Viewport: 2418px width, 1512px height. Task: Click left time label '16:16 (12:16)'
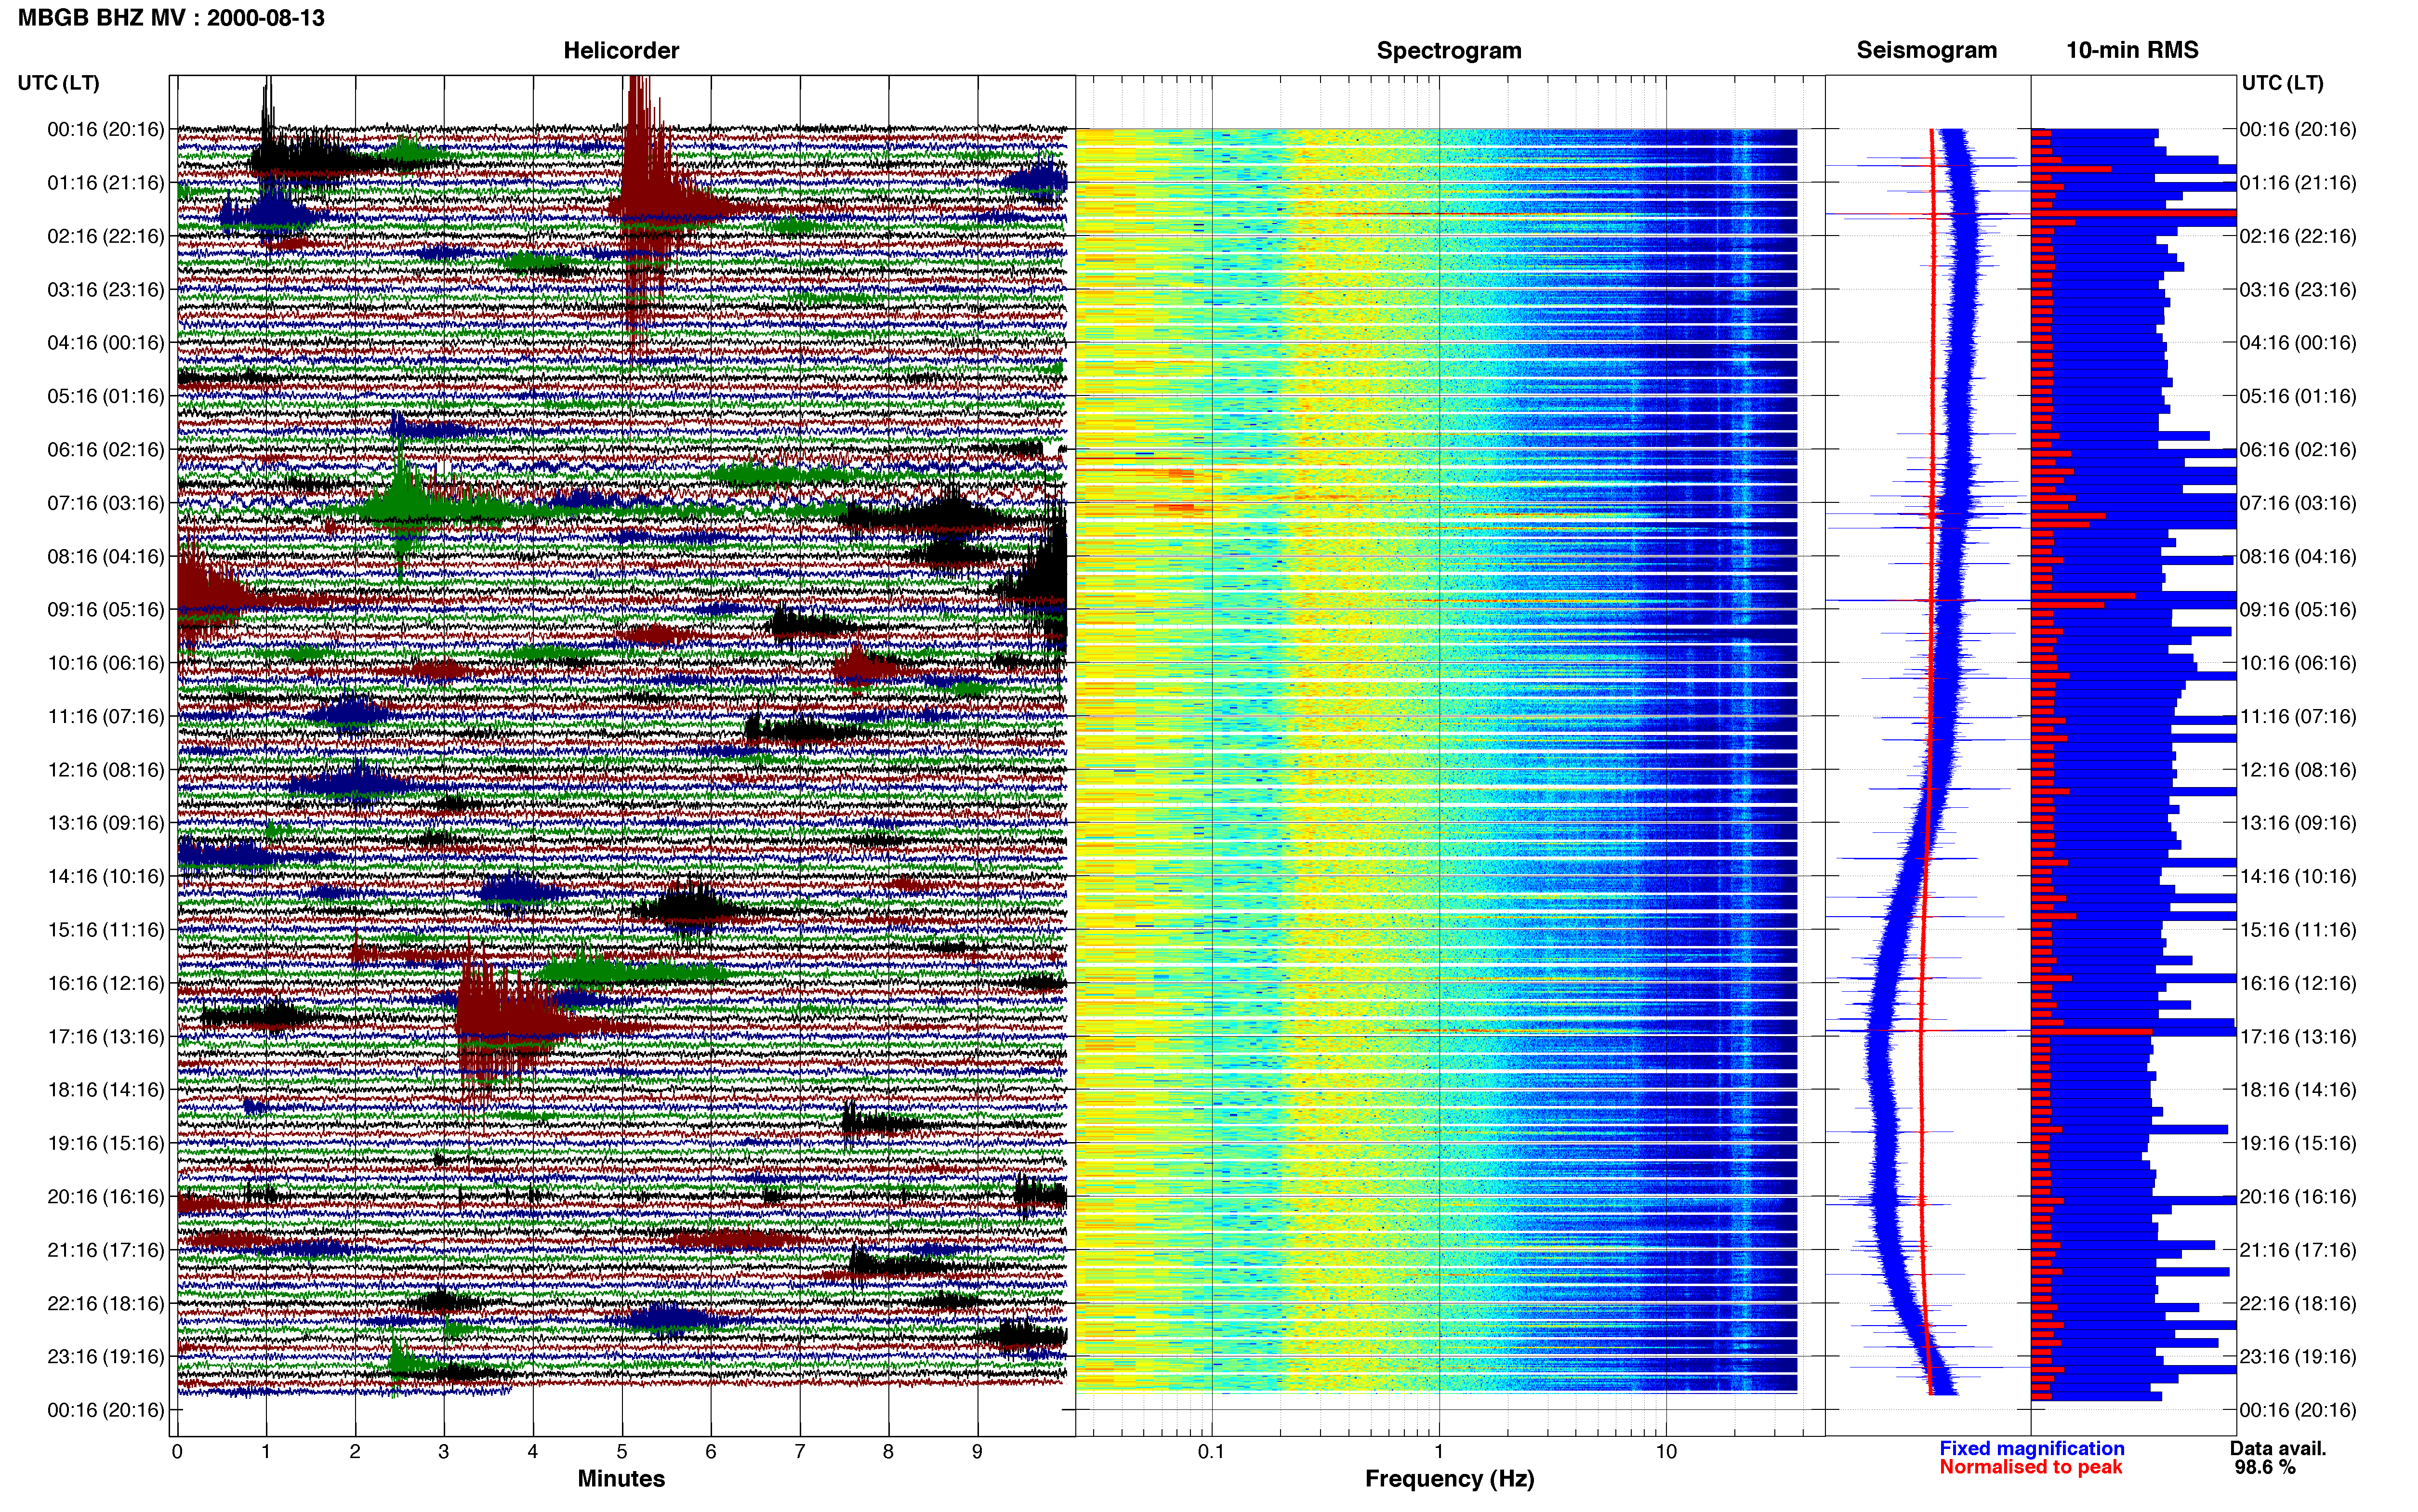click(x=106, y=983)
